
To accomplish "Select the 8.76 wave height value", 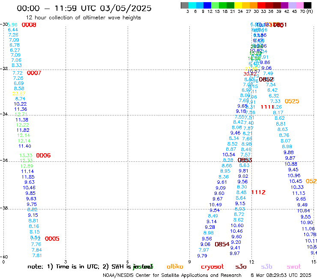I will 284,135.
